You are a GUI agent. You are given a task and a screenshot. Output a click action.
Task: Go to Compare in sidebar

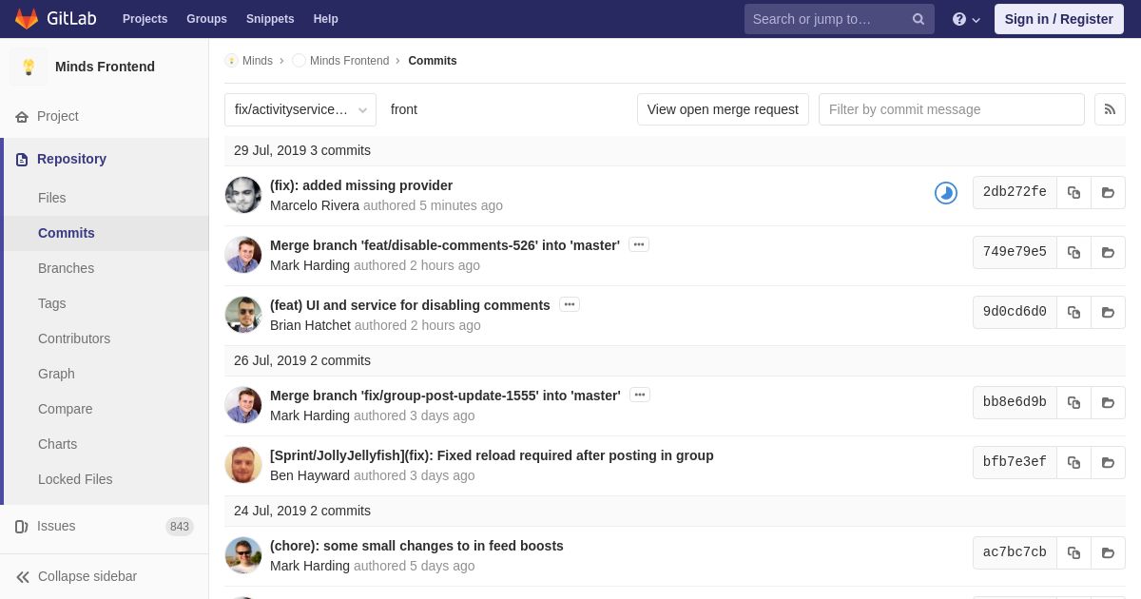point(66,409)
